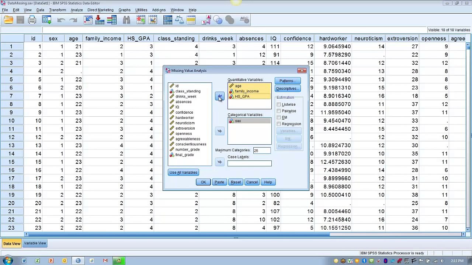Check the EM estimation checkbox
This screenshot has width=472, height=265.
pyautogui.click(x=279, y=117)
